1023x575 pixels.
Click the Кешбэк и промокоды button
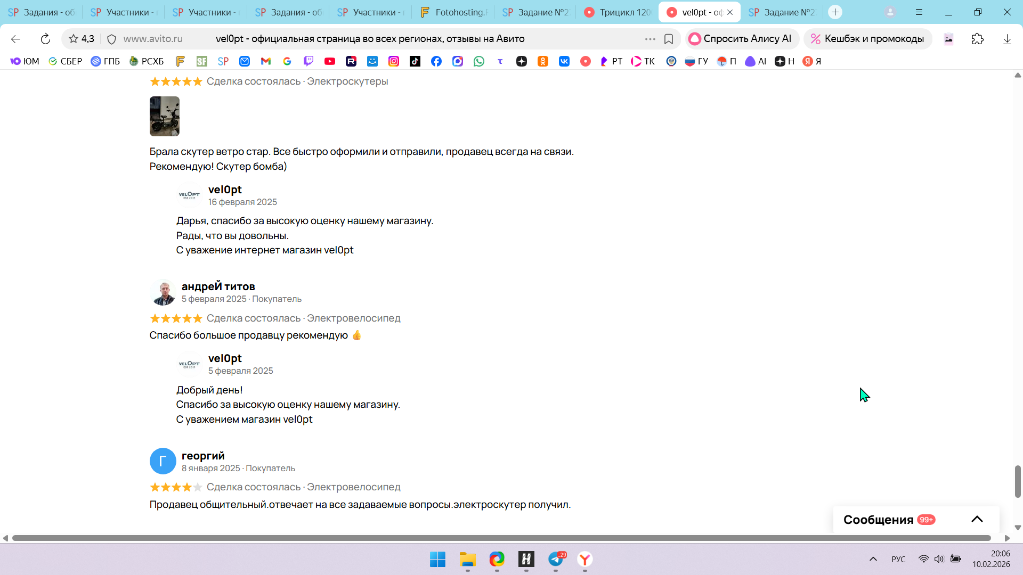(x=868, y=39)
